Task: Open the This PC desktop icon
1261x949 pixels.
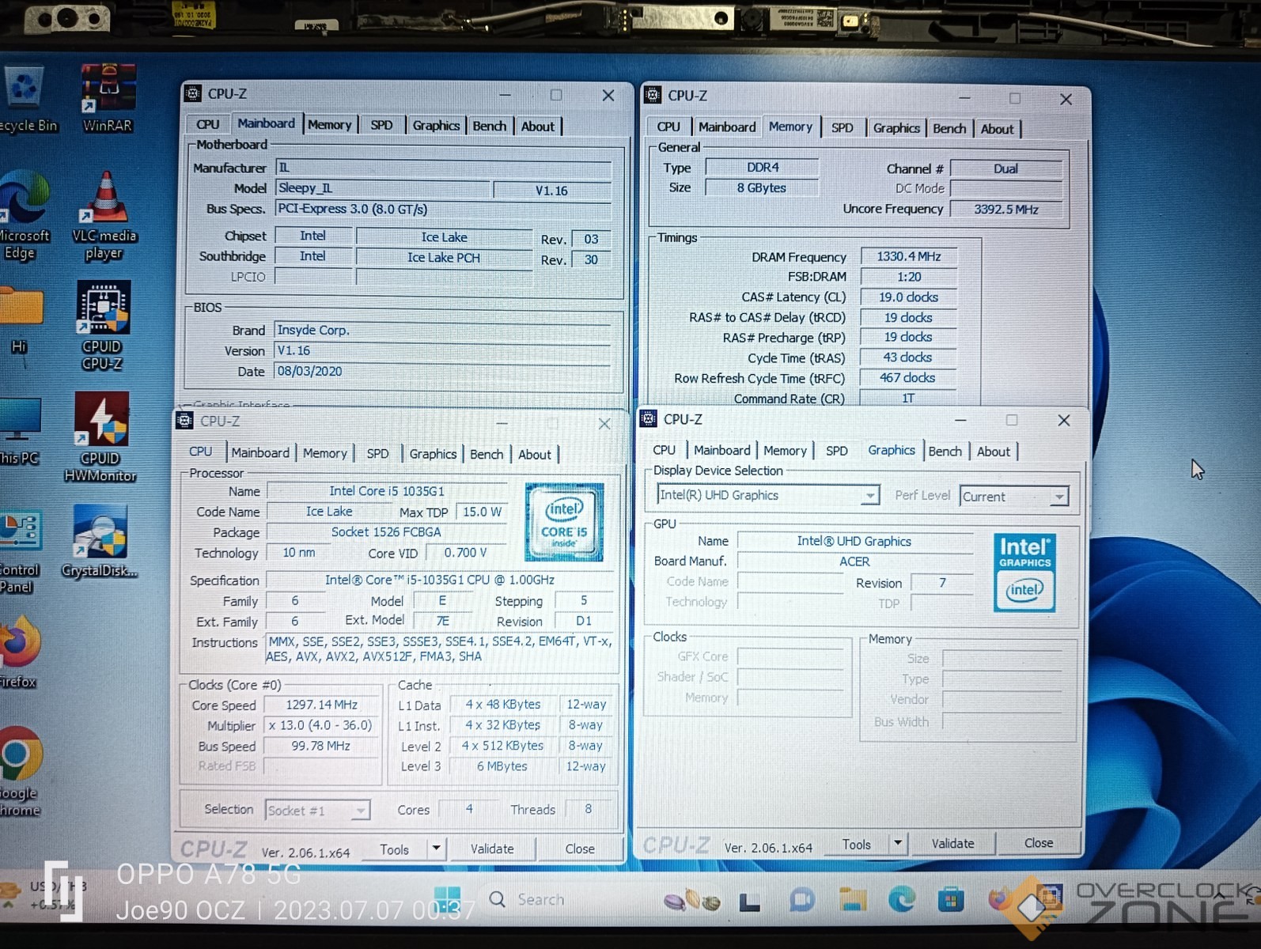Action: point(20,431)
